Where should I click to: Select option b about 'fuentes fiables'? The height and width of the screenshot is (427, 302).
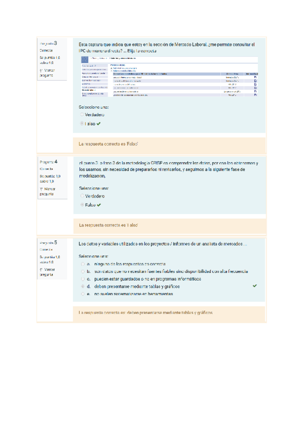click(82, 271)
